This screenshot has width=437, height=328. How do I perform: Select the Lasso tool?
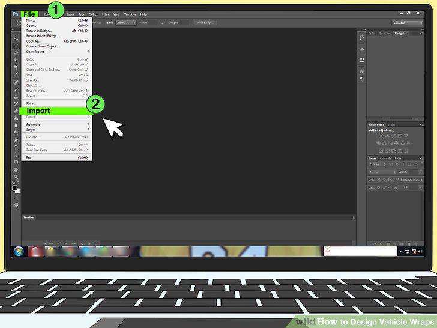16,53
